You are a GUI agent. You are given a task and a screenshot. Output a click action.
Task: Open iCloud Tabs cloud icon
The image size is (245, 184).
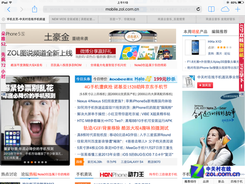pyautogui.click(x=225, y=9)
